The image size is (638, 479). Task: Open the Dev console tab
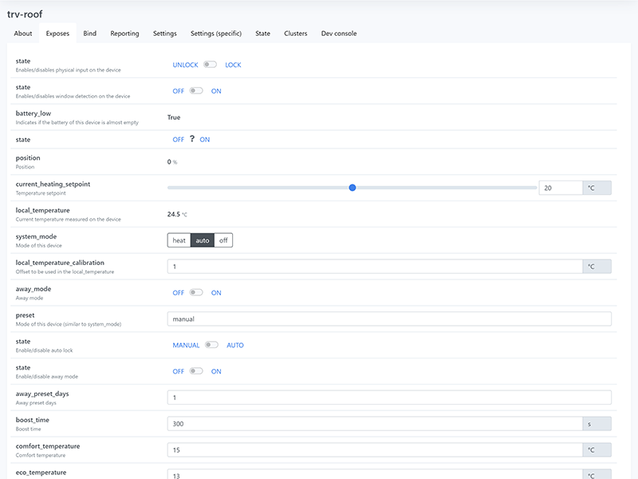(339, 34)
